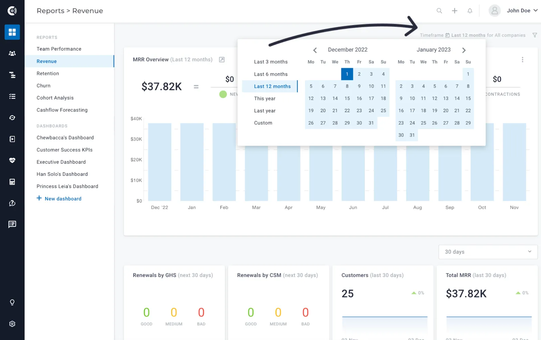Go to previous month in calendar
The height and width of the screenshot is (340, 541).
click(315, 50)
